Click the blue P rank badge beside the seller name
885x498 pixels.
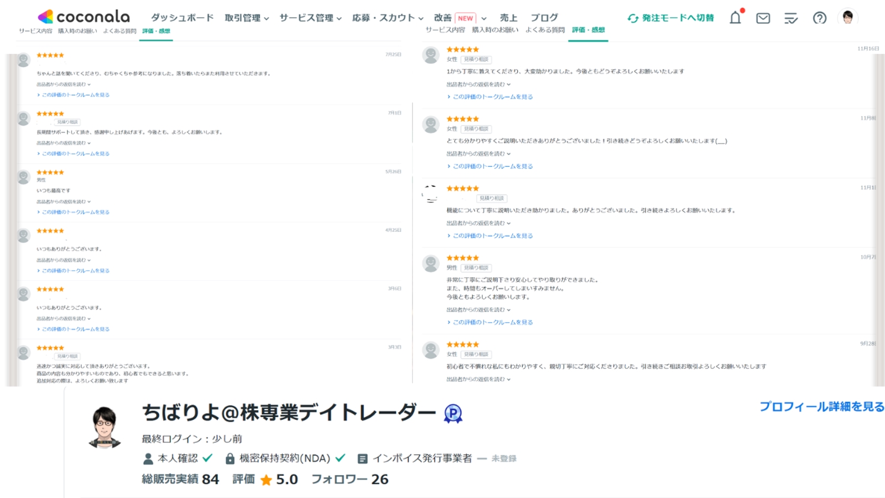click(453, 413)
